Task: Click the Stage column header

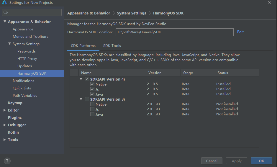Action: tap(198, 73)
